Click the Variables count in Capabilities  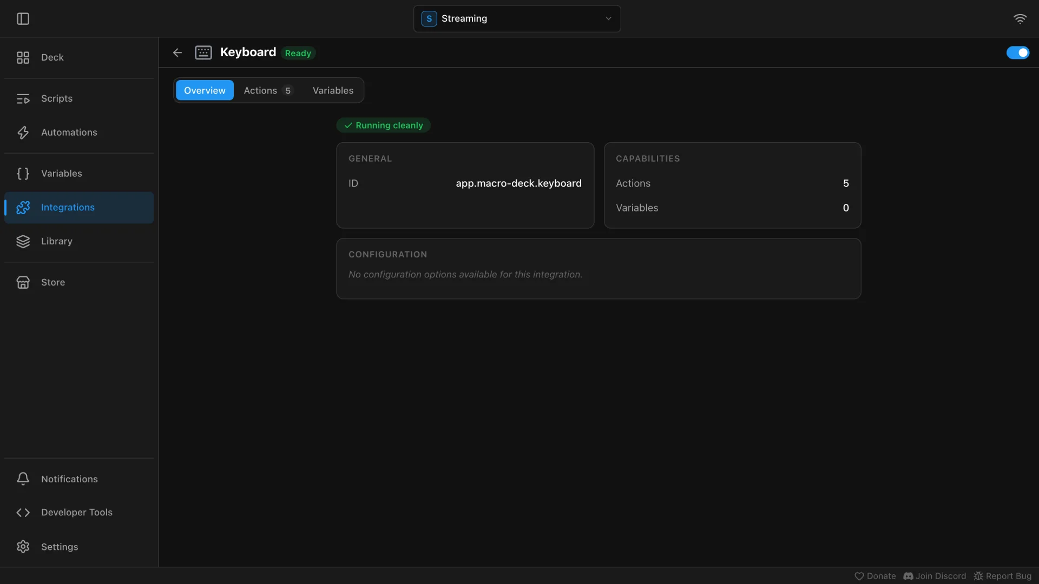coord(846,208)
